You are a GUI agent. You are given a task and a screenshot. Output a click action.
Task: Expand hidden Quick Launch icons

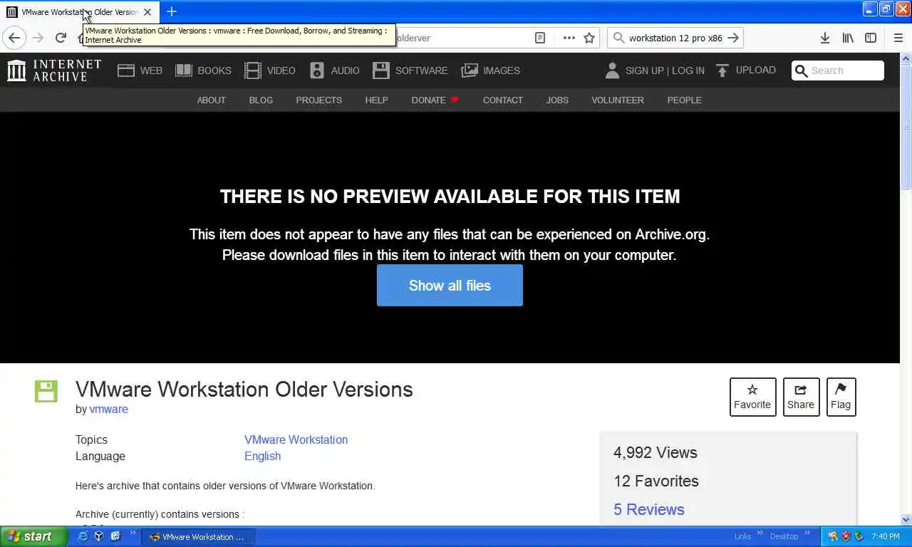click(133, 533)
